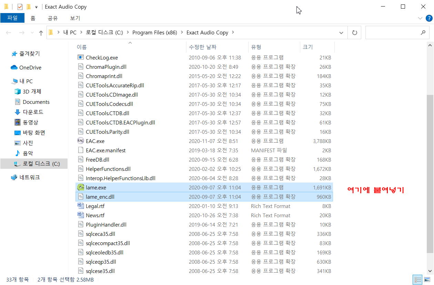The height and width of the screenshot is (285, 434).
Task: Select the HelperFunctions.dll file name
Action: click(x=108, y=169)
